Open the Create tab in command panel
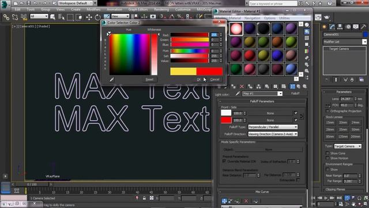 point(324,27)
